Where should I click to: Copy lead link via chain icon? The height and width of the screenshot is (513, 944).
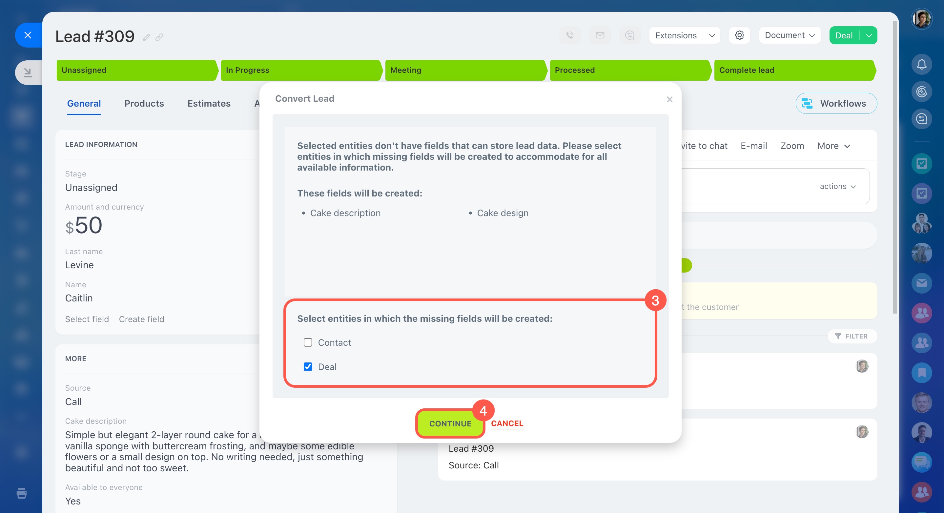159,37
